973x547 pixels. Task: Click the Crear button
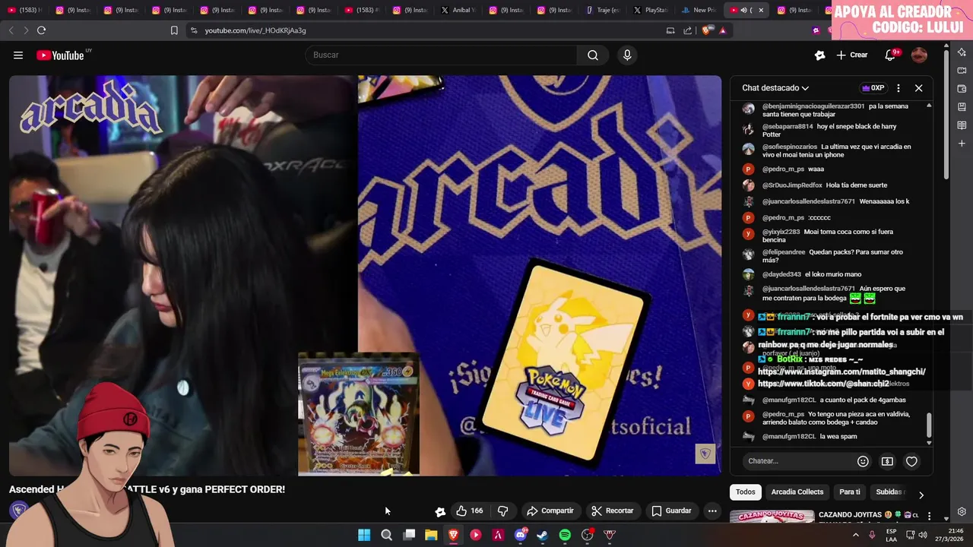click(x=852, y=55)
